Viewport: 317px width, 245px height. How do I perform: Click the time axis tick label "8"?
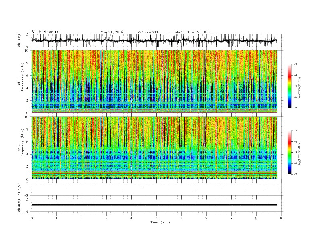[231, 218]
